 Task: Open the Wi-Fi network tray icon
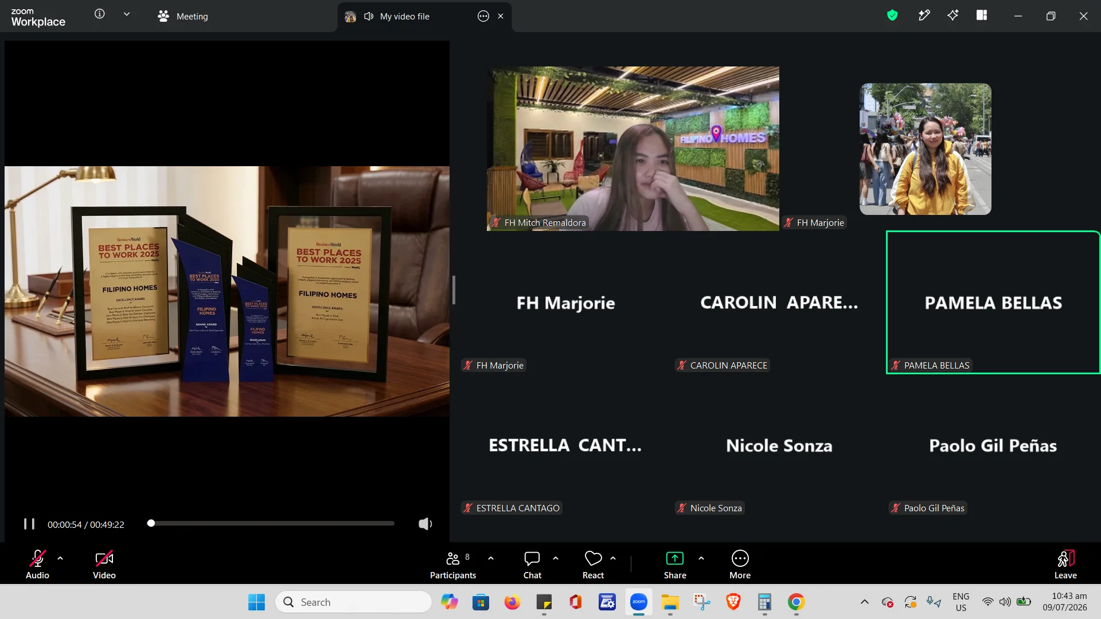click(x=987, y=602)
